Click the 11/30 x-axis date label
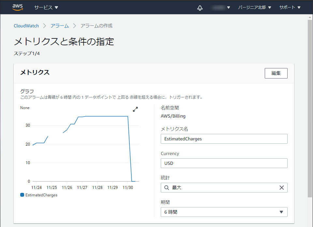The height and width of the screenshot is (227, 313). tap(128, 188)
